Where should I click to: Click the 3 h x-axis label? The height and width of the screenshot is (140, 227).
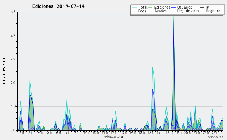31,132
